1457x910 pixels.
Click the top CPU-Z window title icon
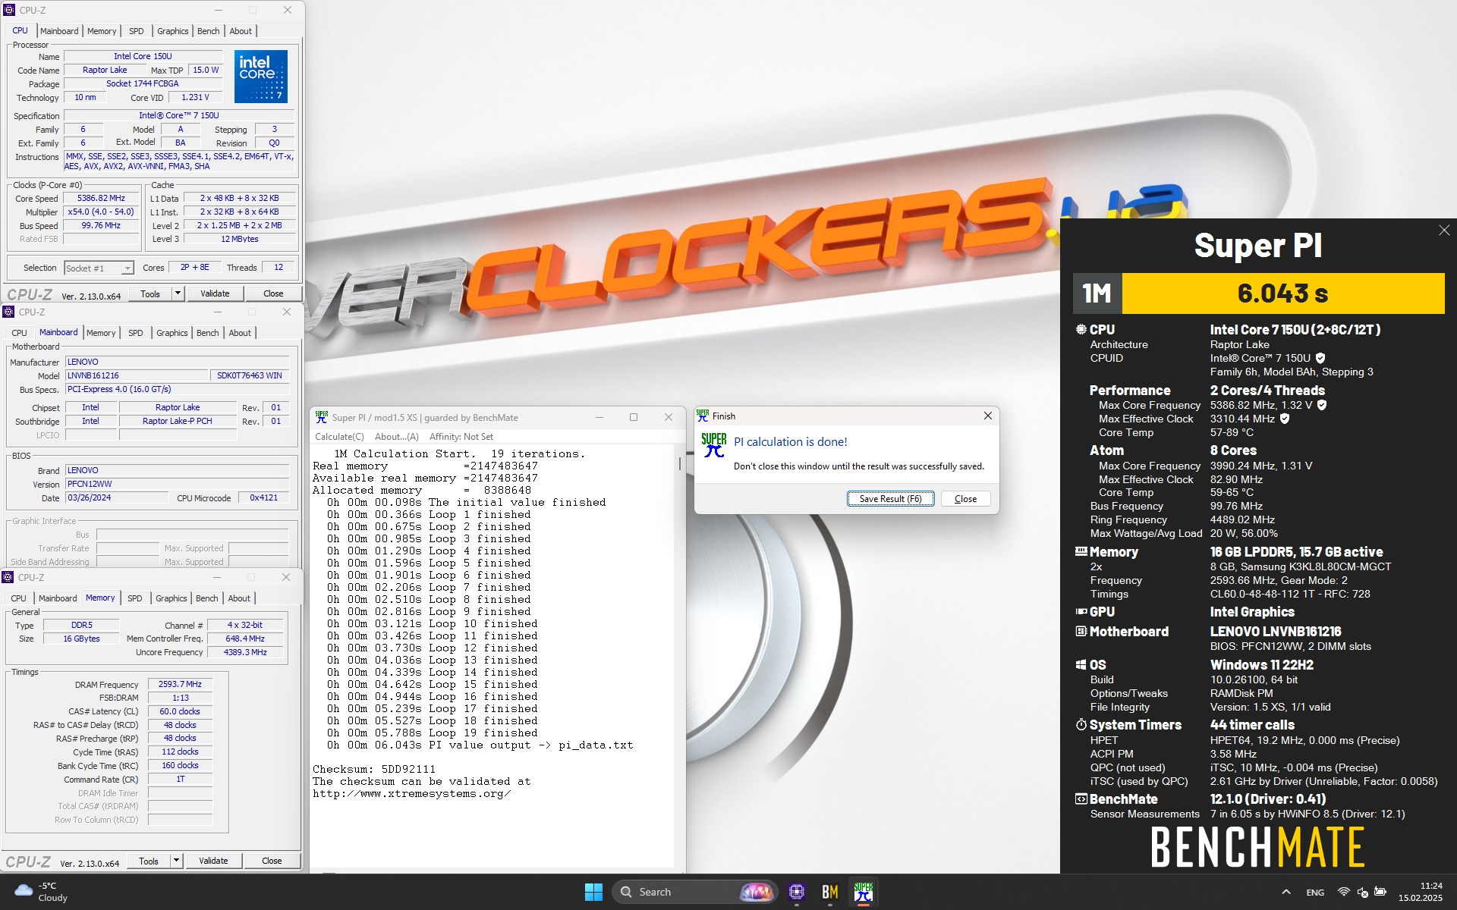click(x=9, y=10)
